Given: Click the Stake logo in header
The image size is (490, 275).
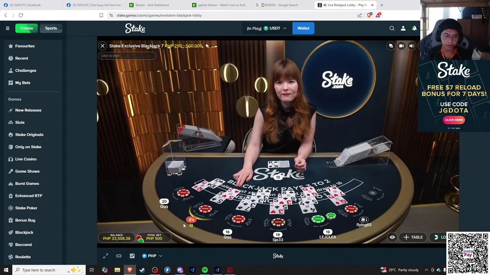Looking at the screenshot, I should coord(135,28).
